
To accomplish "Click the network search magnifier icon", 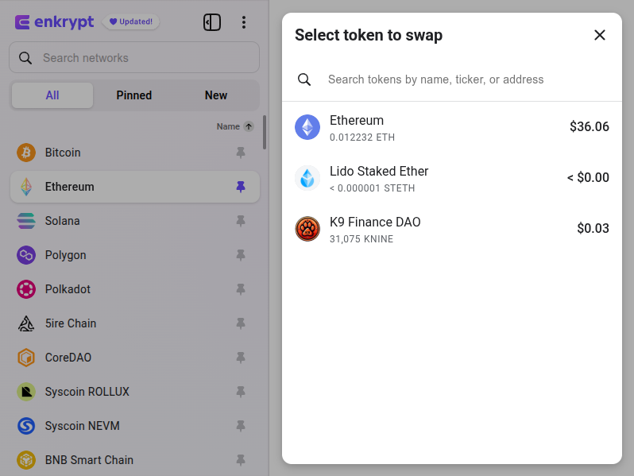I will point(25,58).
